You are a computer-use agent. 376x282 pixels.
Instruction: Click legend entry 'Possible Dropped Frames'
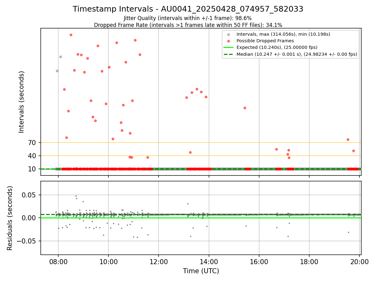[x=265, y=41]
